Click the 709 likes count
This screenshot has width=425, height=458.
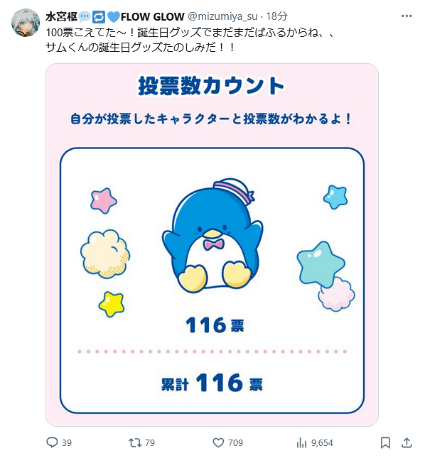[x=235, y=443]
